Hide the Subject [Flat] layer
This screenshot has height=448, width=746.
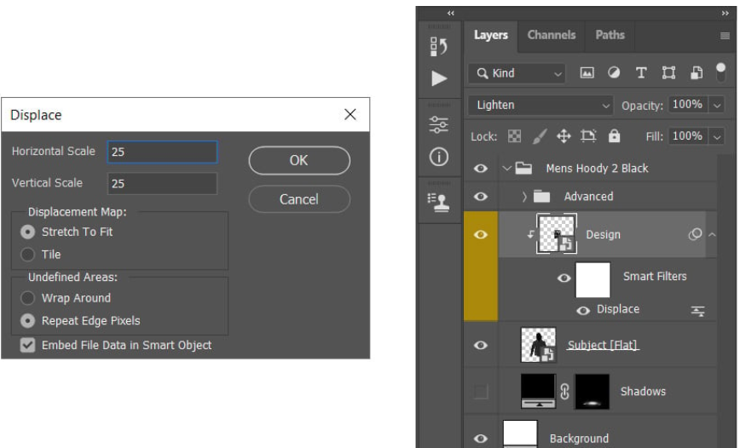[481, 345]
